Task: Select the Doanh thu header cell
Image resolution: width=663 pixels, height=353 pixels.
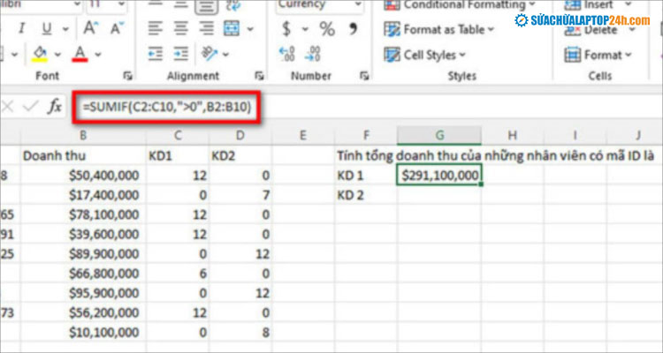Action: [83, 156]
